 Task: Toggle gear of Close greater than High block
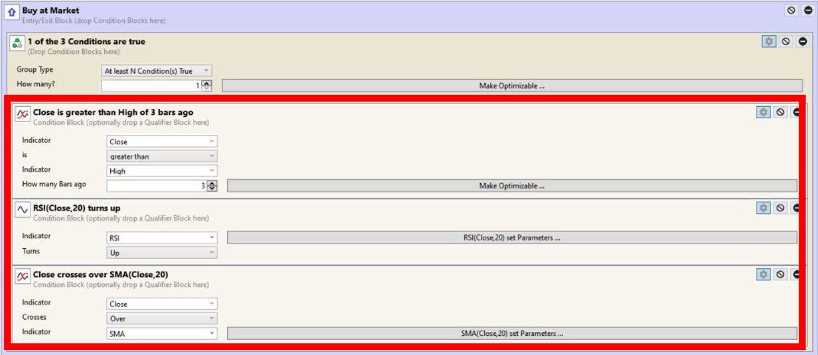coord(763,112)
